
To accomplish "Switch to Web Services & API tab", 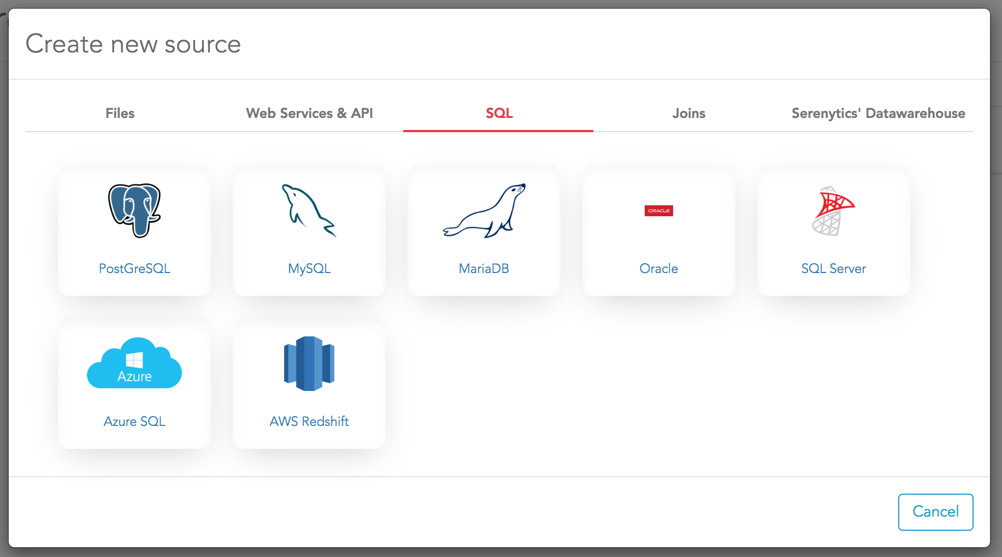I will pyautogui.click(x=309, y=113).
